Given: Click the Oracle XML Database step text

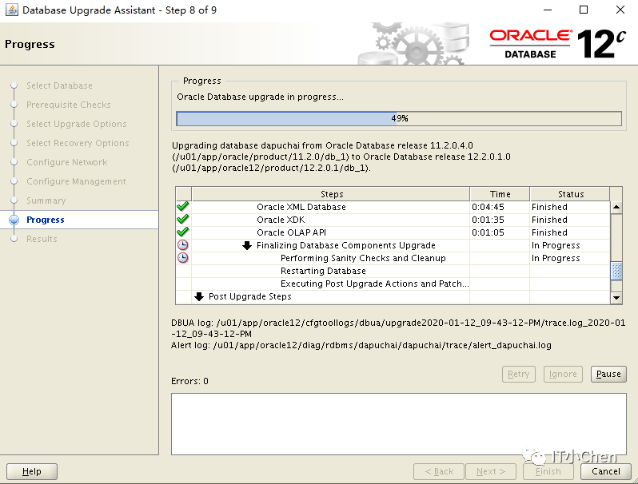Looking at the screenshot, I should point(301,207).
